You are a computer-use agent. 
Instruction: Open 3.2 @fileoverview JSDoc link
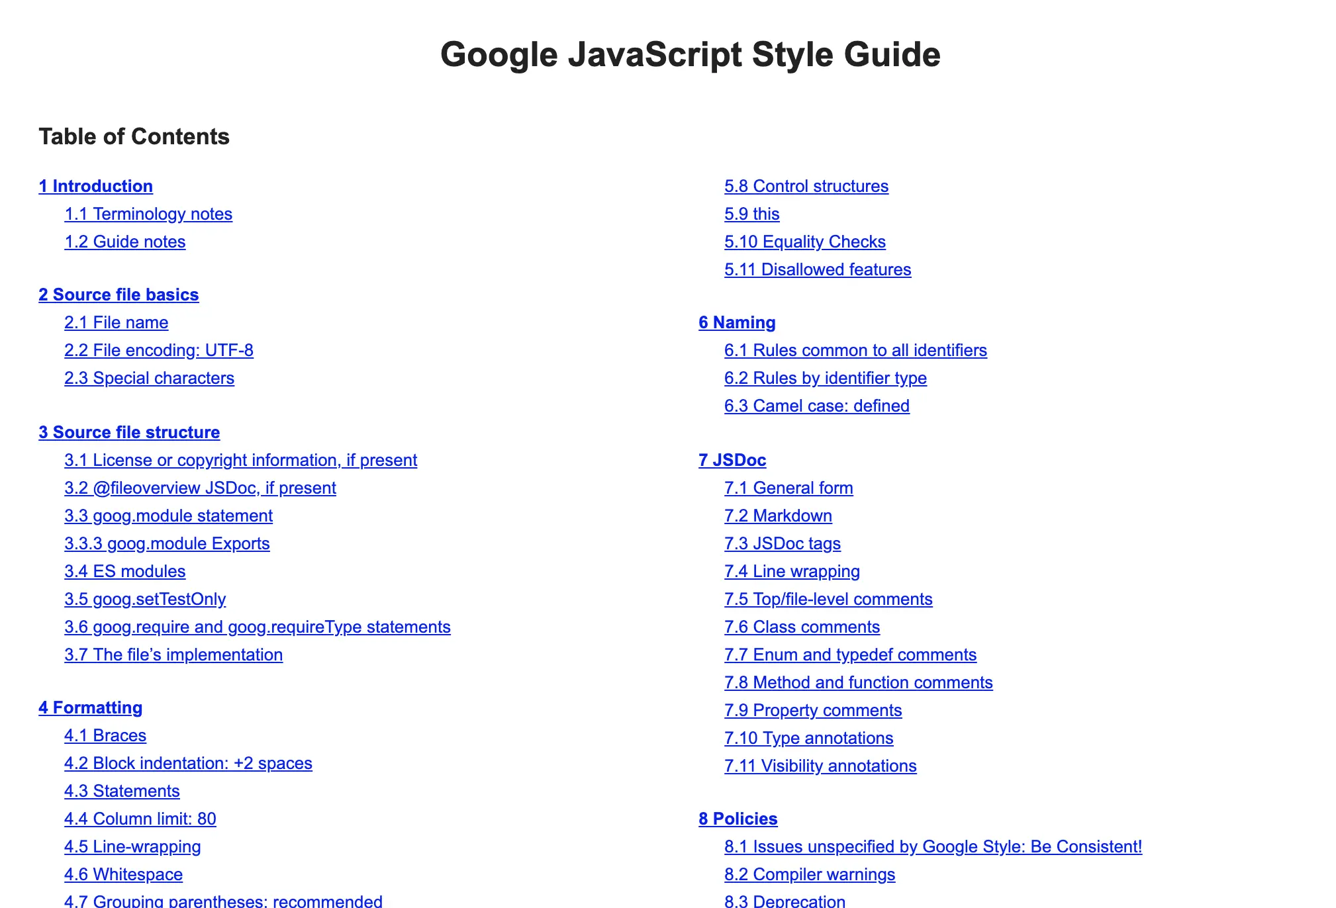point(200,488)
